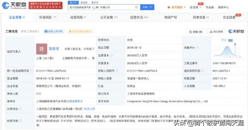The image size is (248, 130).
Task: Open the 司法风险 tab
Action: 48,17
